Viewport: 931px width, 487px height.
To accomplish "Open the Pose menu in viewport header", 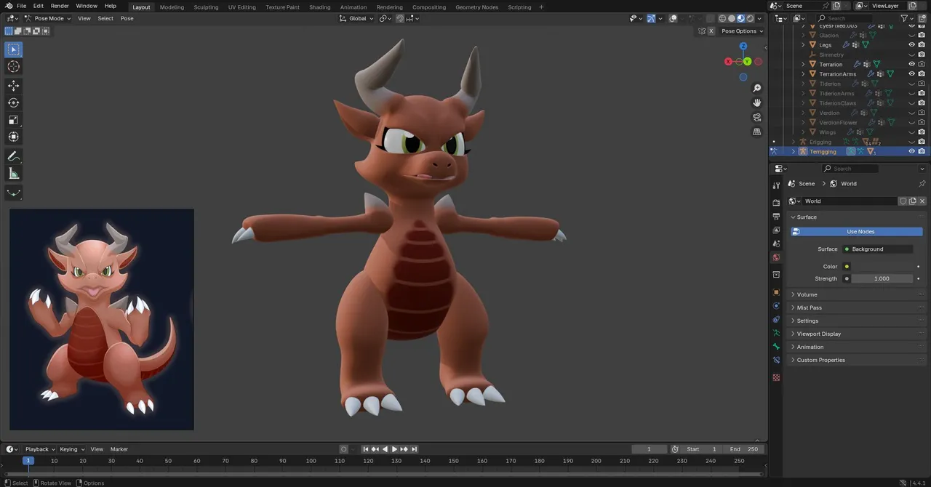I will [x=127, y=18].
